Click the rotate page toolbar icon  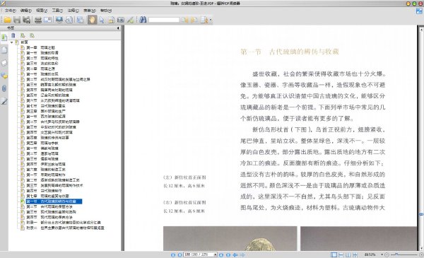(x=69, y=20)
